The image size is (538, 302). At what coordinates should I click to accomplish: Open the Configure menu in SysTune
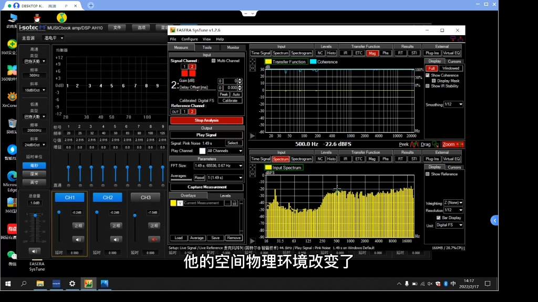(189, 39)
